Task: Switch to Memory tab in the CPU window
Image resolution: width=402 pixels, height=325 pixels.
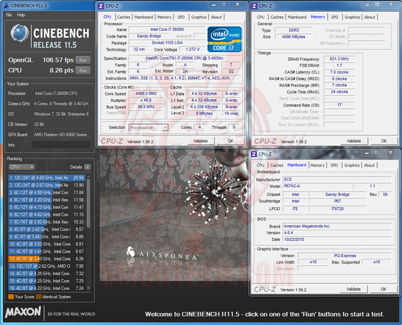Action: [164, 17]
